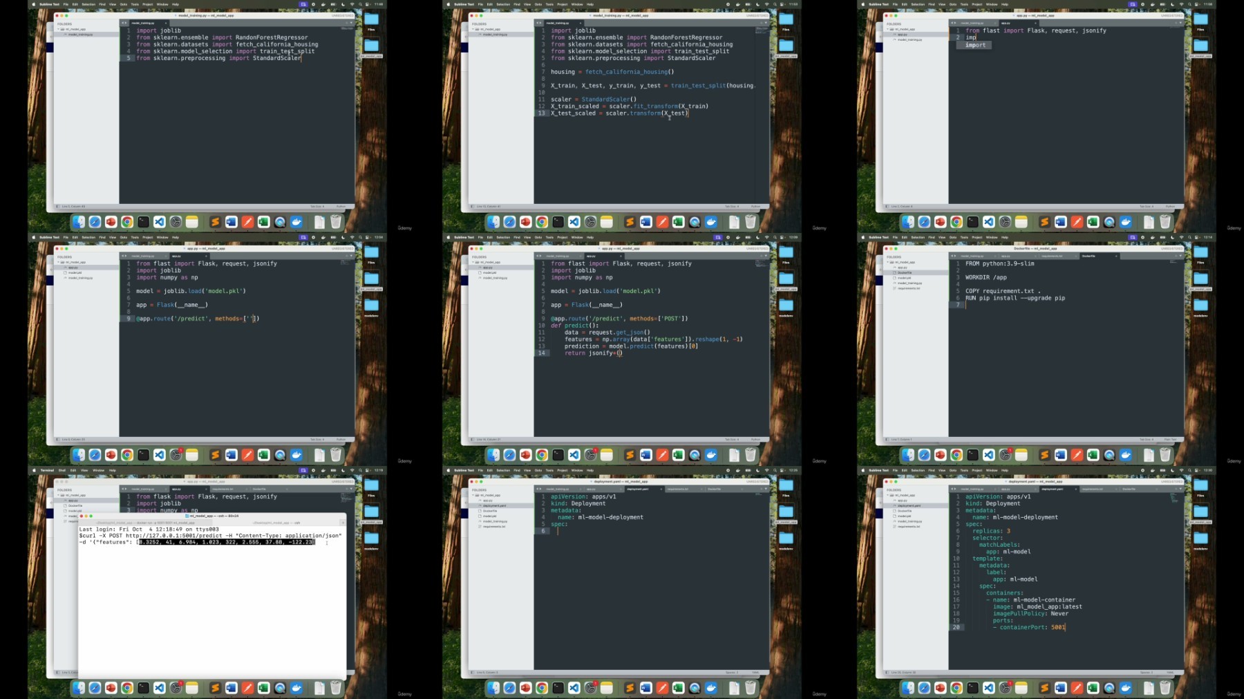Click Spotlight search icon in the five-import-lines frame menu bar

[x=360, y=4]
